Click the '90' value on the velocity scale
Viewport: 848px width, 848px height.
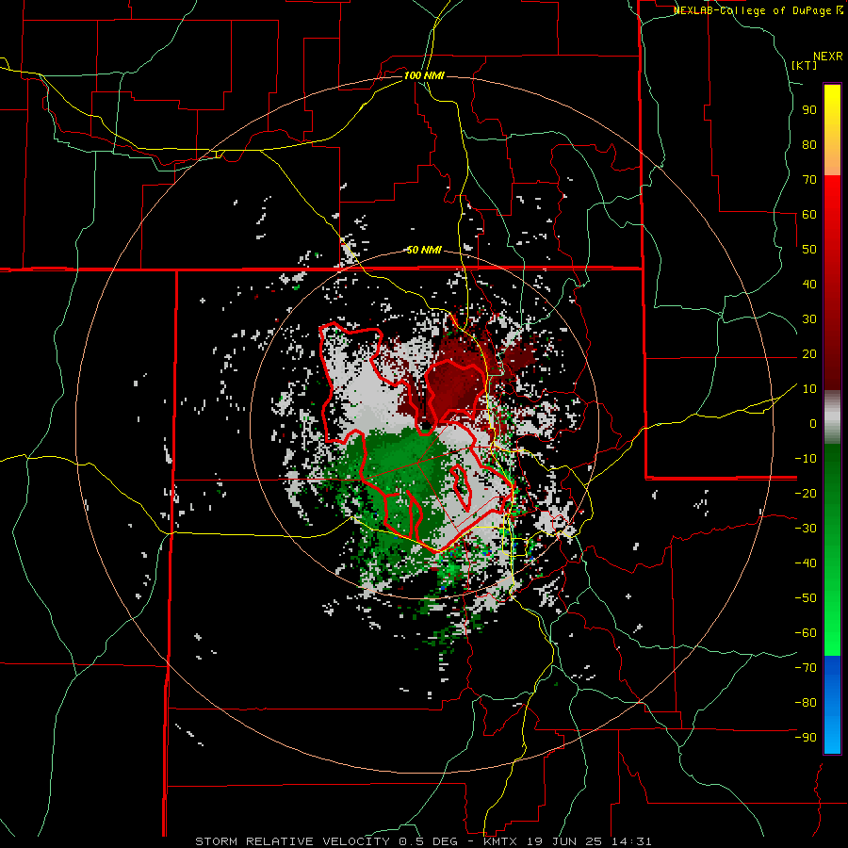point(809,110)
